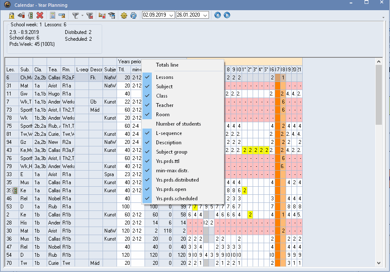Viewport: 390px width, 272px height.
Task: Select week 17 orange column header
Action: [277, 70]
